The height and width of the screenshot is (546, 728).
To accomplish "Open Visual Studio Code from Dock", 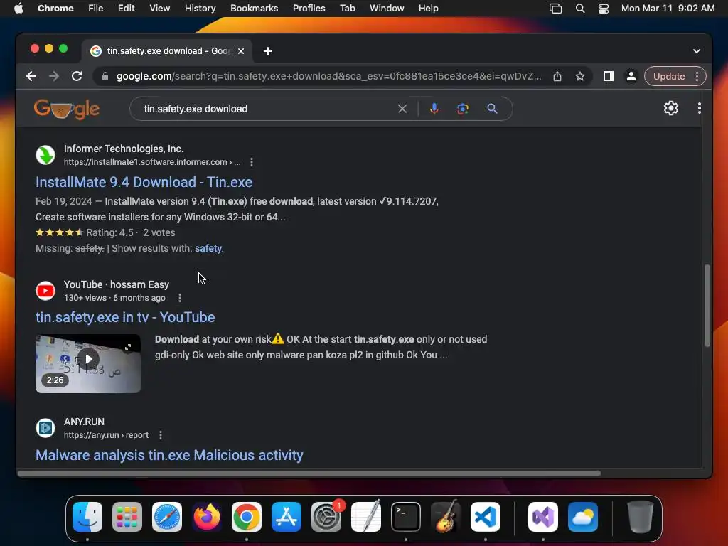I will [485, 517].
